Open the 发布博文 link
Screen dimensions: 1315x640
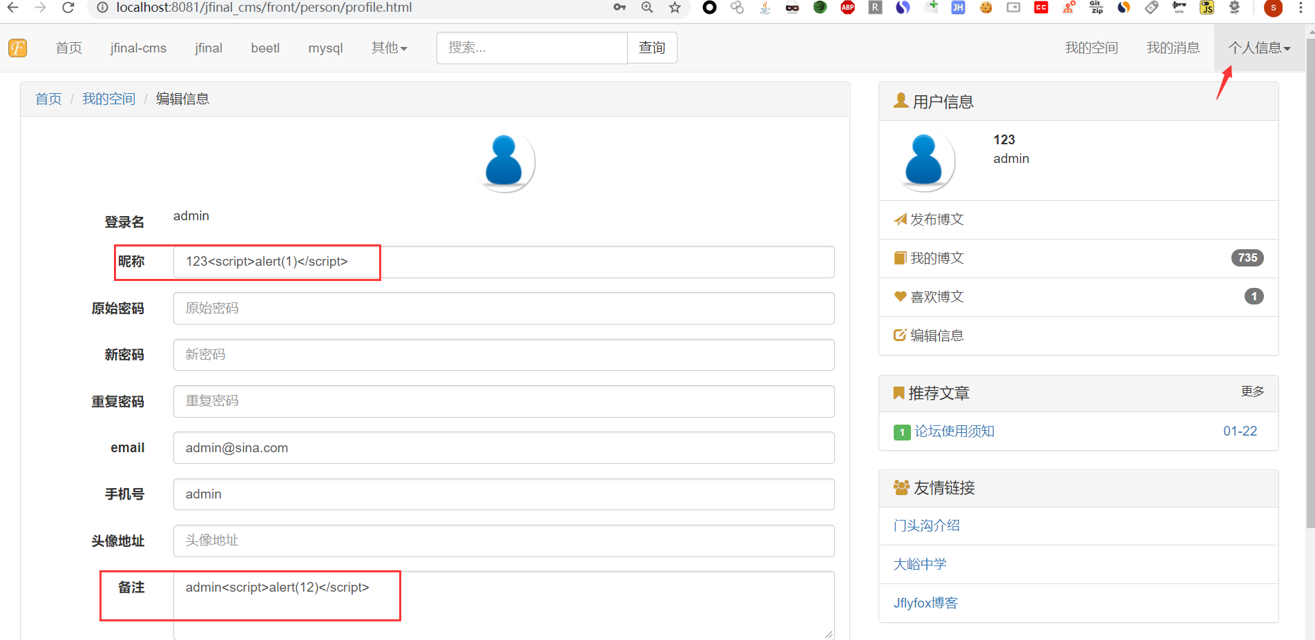[937, 220]
